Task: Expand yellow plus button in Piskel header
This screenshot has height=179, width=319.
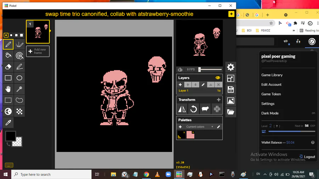Action: 231,14
